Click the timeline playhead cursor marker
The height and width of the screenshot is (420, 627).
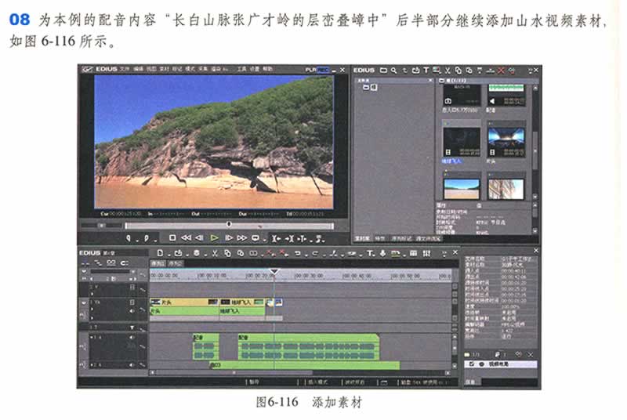point(274,273)
